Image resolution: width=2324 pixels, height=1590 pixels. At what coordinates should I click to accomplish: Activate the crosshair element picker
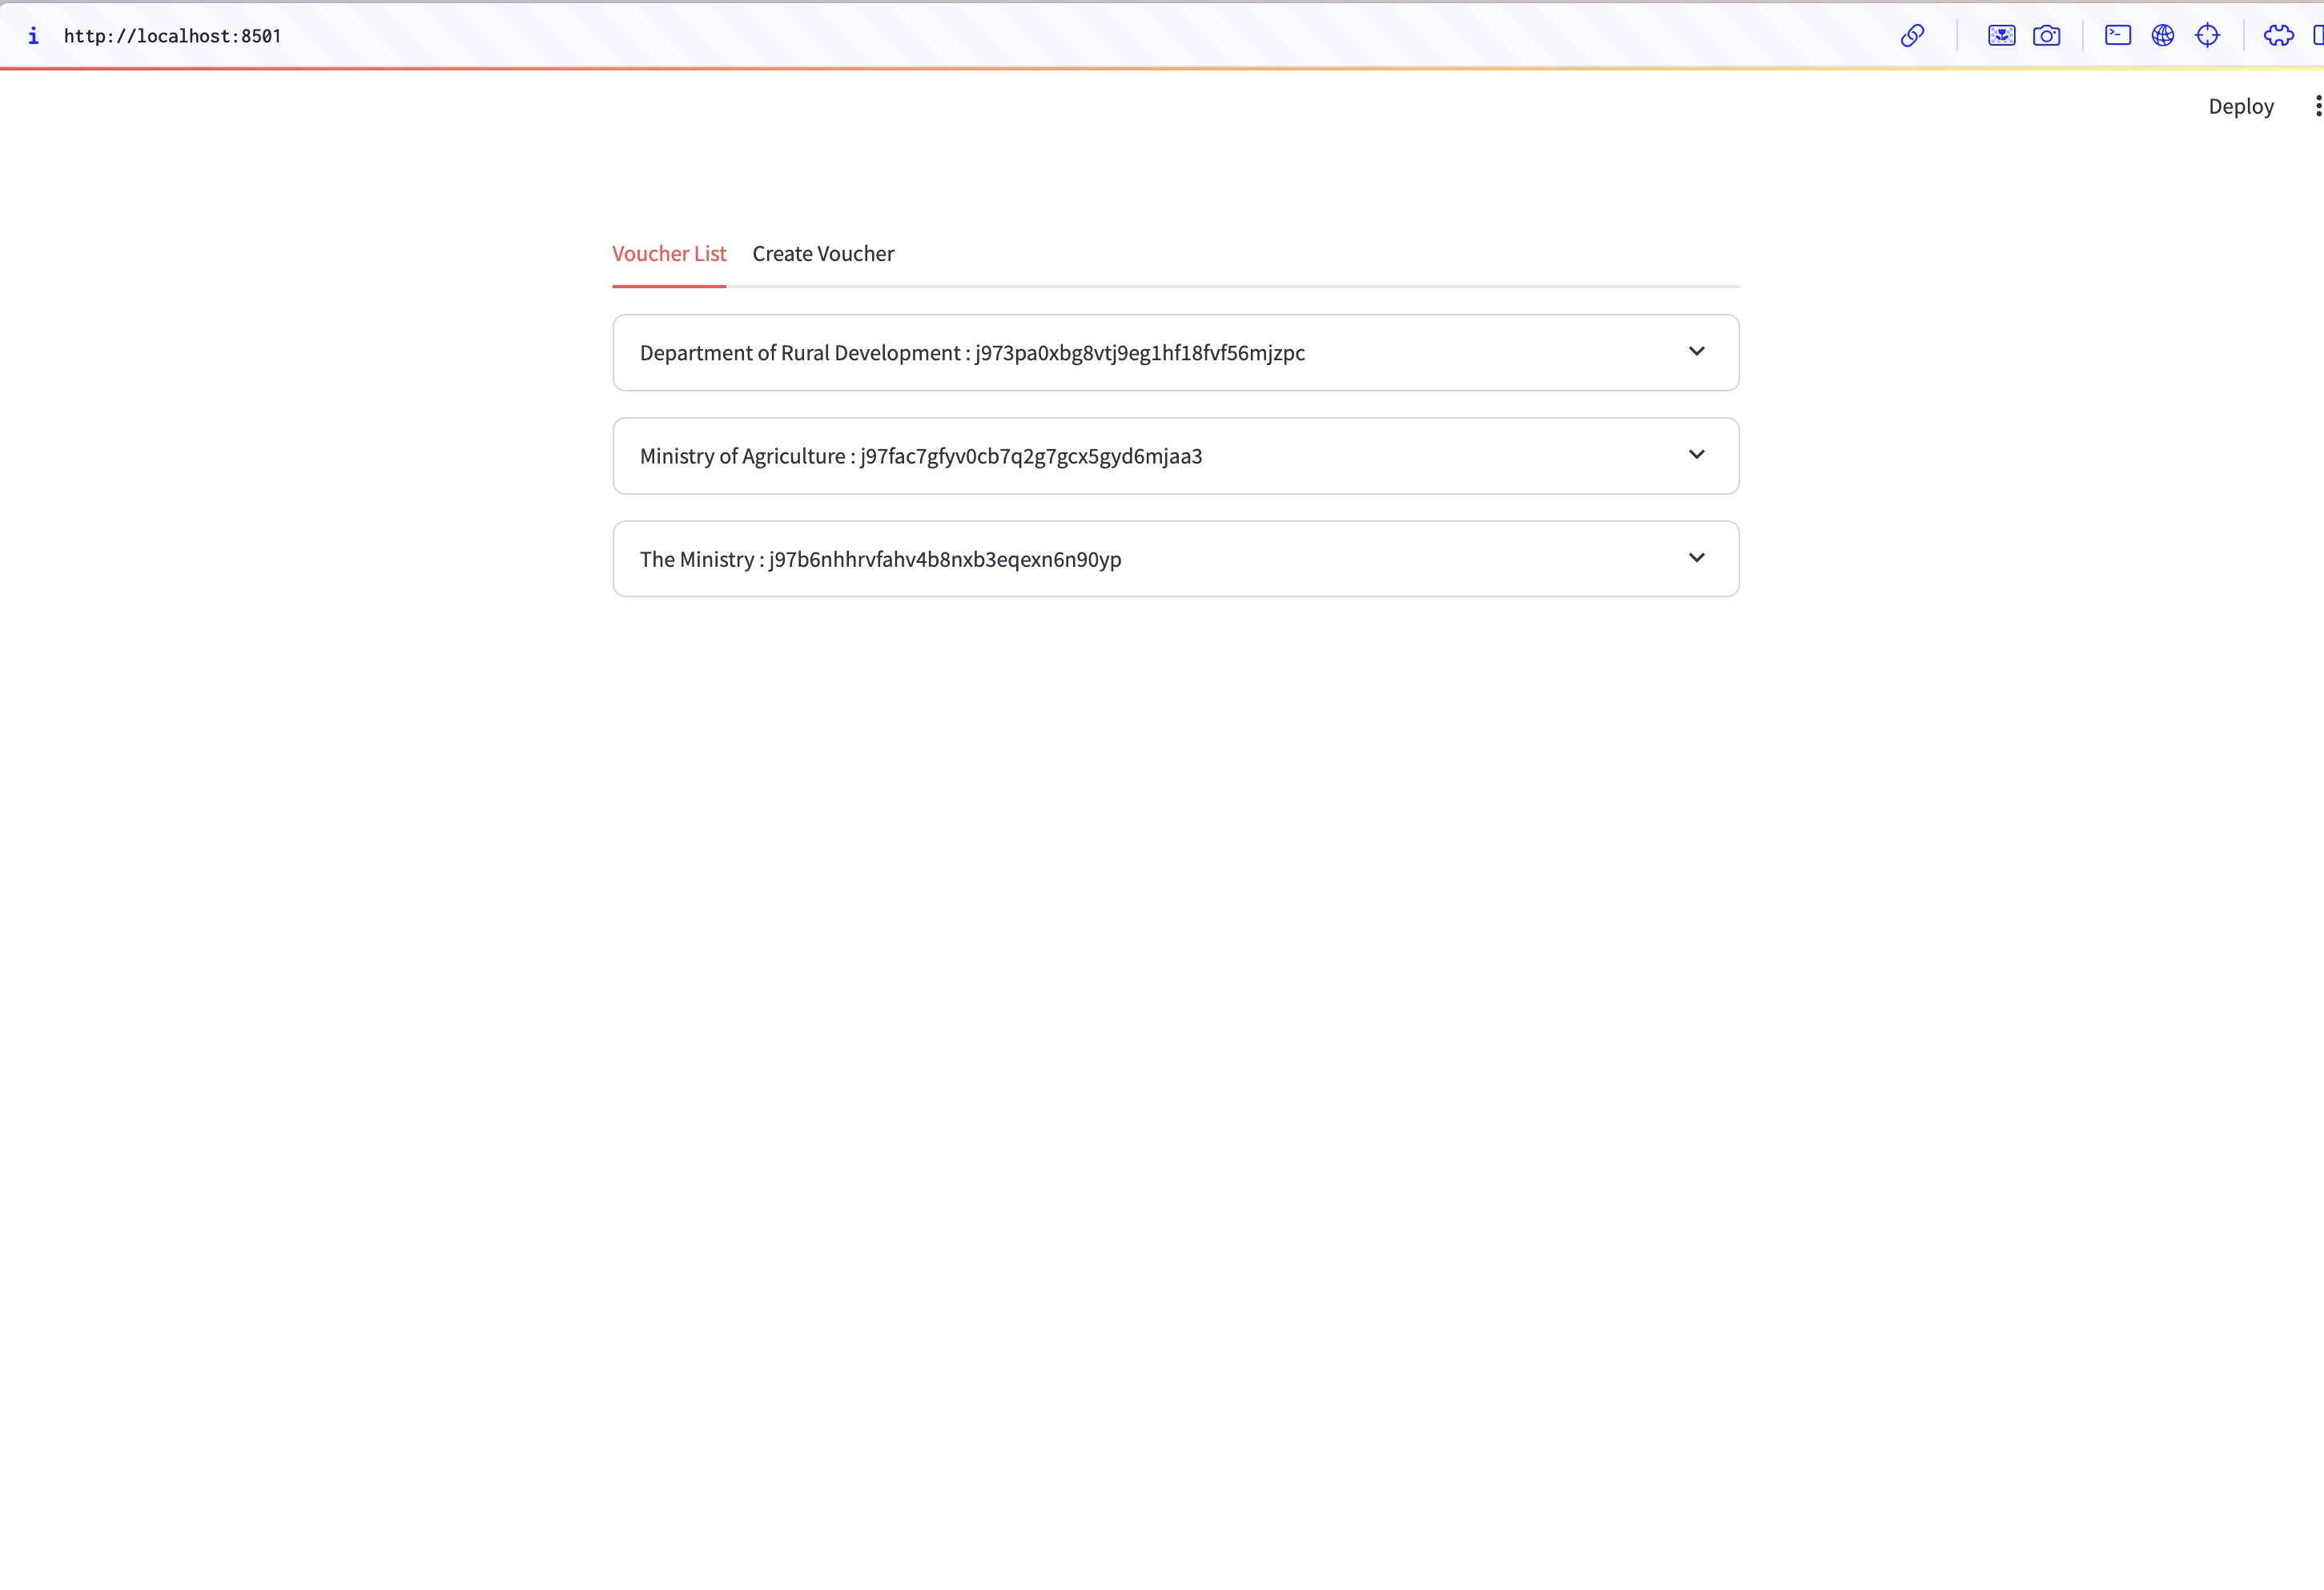click(x=2207, y=36)
